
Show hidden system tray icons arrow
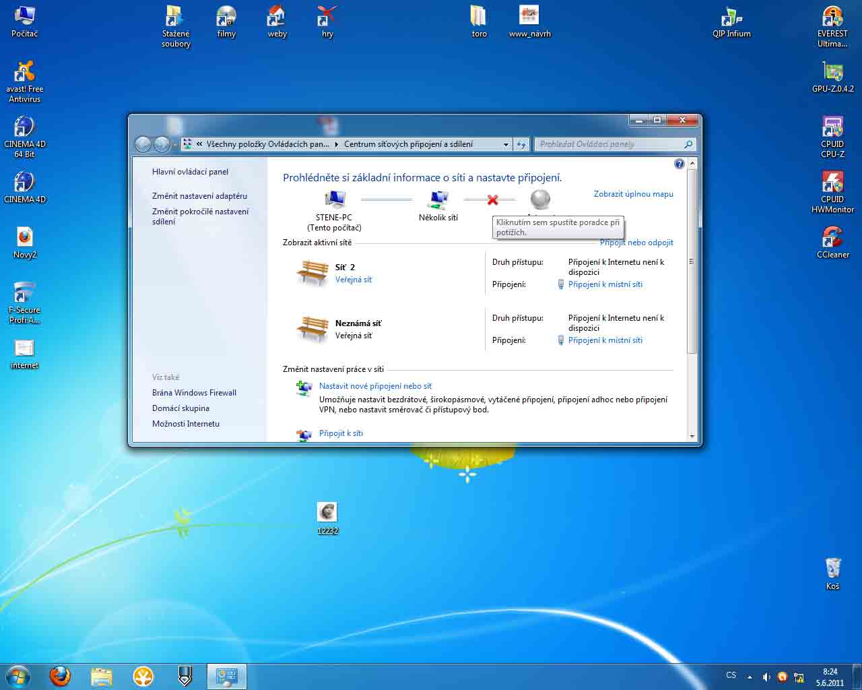750,677
